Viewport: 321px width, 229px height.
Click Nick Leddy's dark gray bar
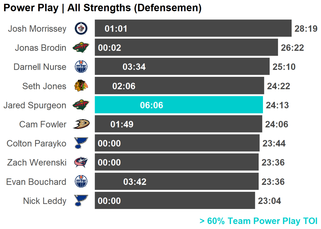tap(188, 200)
